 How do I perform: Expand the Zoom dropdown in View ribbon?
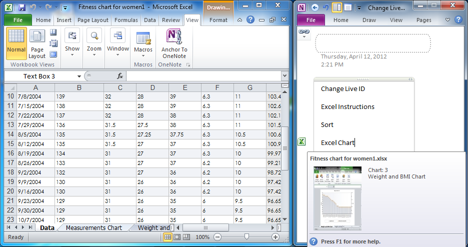94,43
